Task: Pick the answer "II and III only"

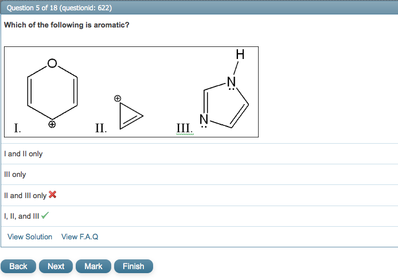Action: click(25, 196)
